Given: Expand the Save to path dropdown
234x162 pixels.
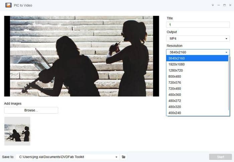Looking at the screenshot, I should (x=116, y=157).
